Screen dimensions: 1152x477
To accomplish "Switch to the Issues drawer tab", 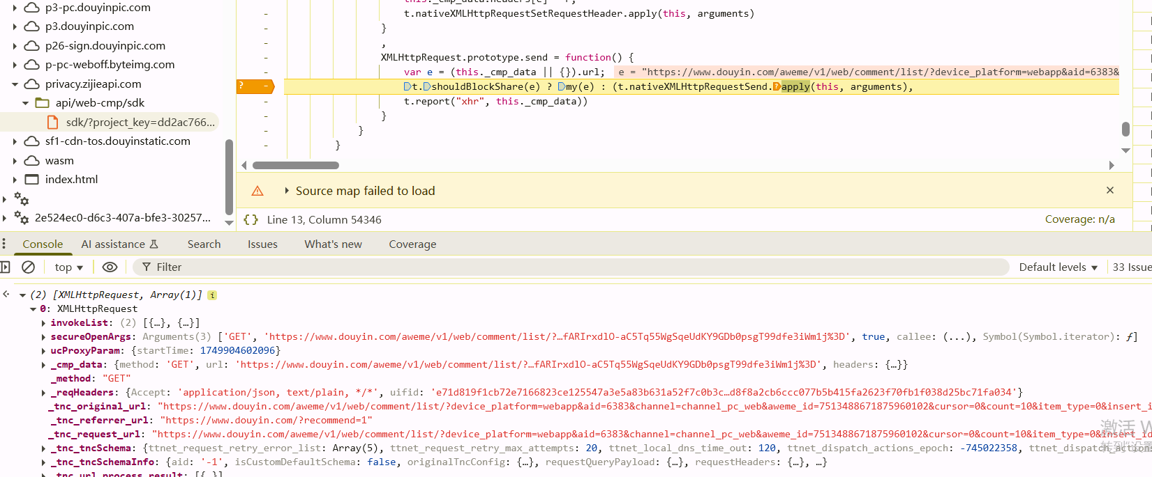I will 262,244.
